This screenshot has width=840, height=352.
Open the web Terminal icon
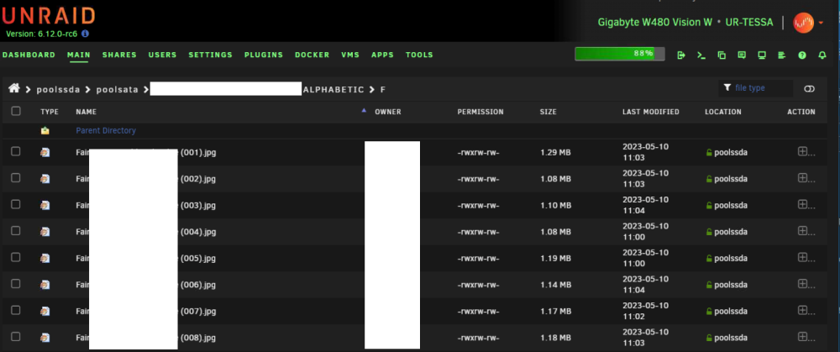(701, 55)
